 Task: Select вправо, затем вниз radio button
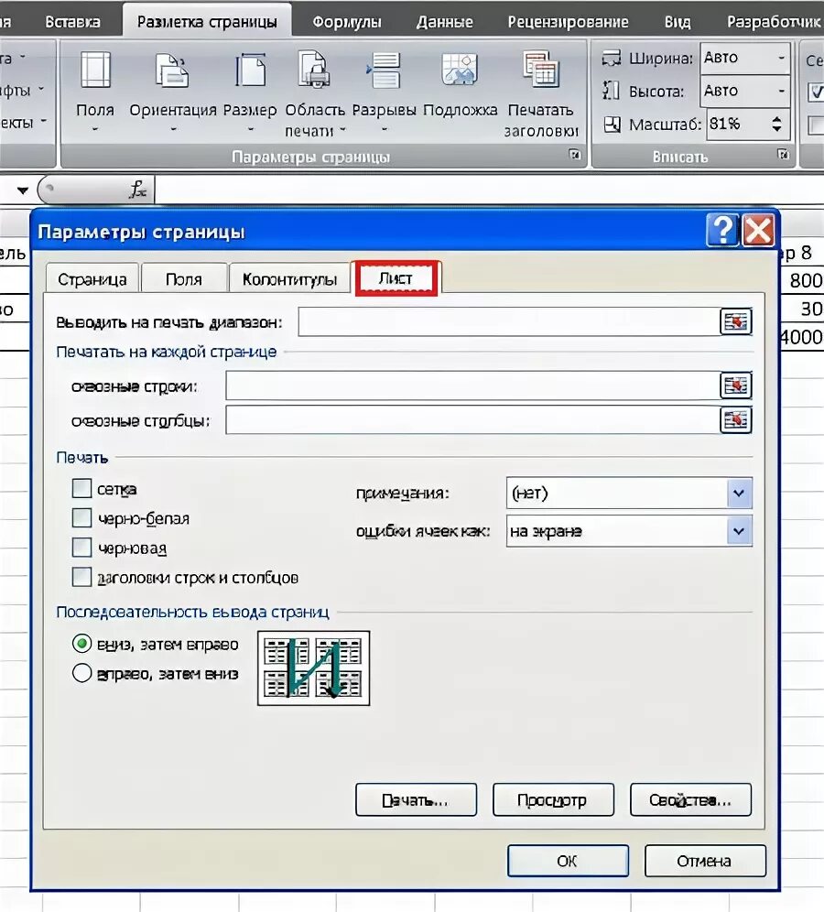(x=82, y=673)
